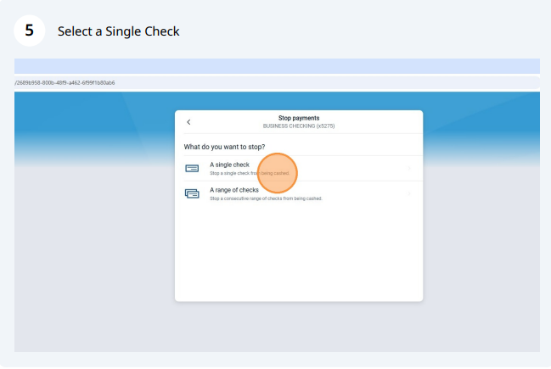Open the chevron on A range of checks row

(409, 193)
